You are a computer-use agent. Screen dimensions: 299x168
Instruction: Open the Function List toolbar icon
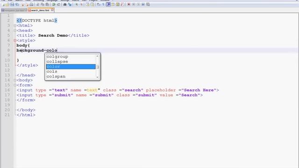122,4
